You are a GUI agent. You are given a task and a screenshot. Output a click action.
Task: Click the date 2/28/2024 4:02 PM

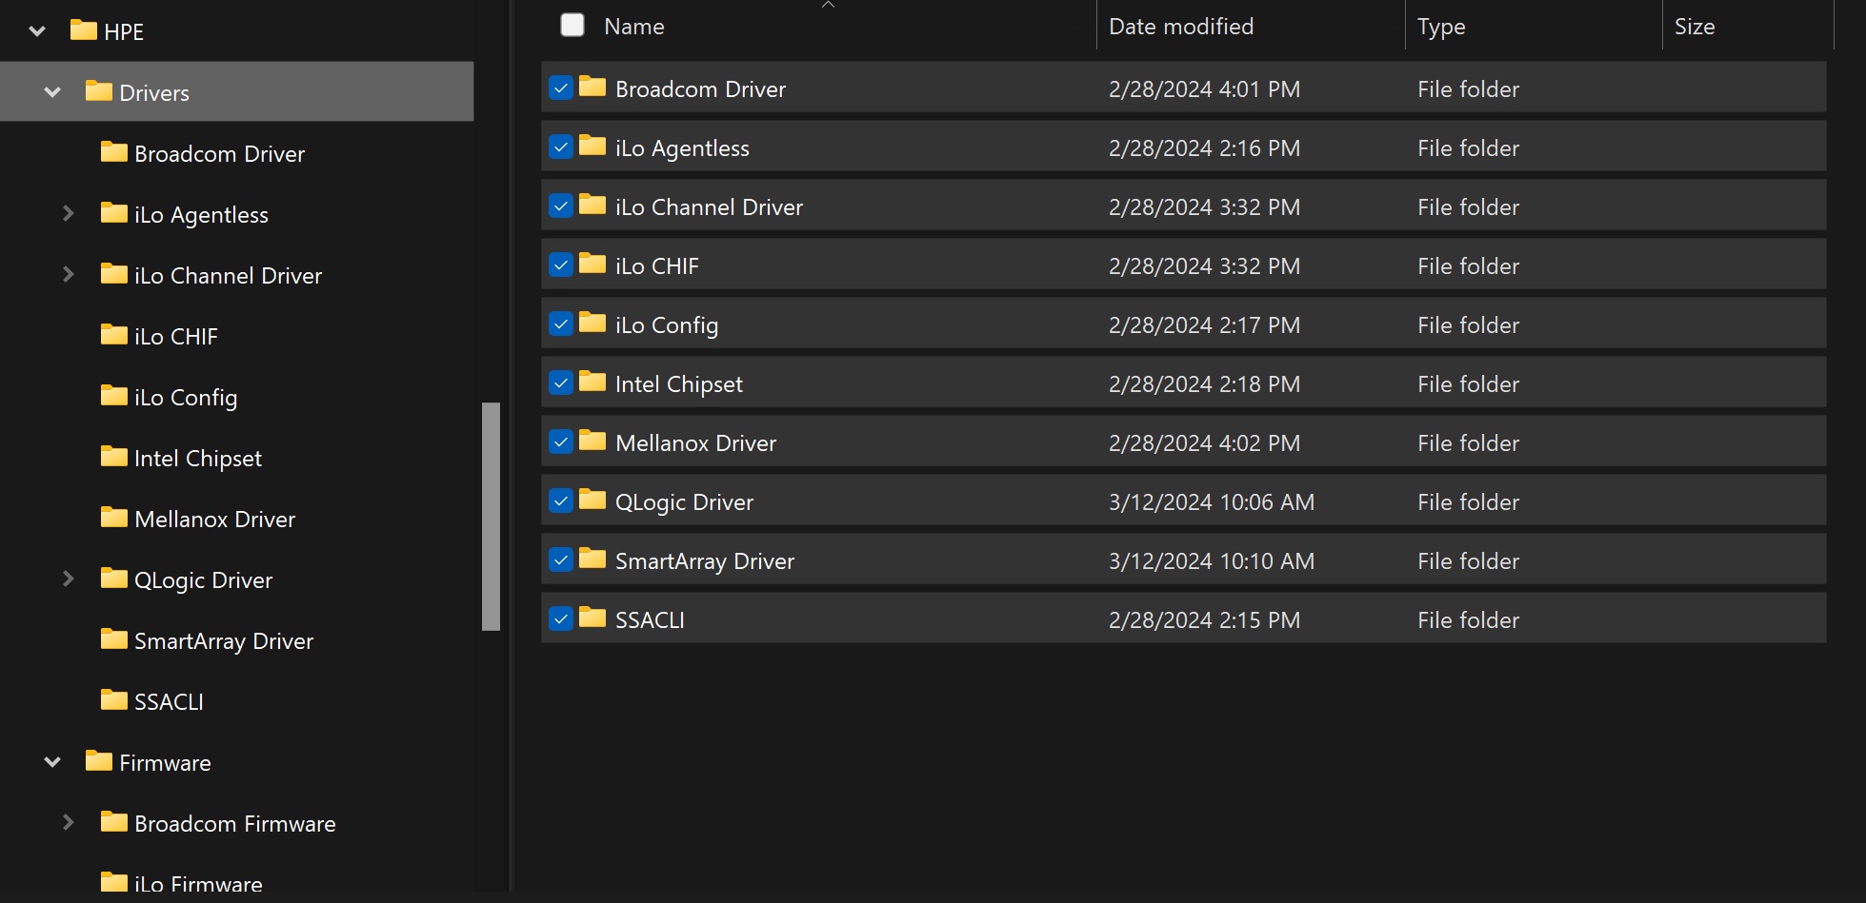[x=1204, y=442]
